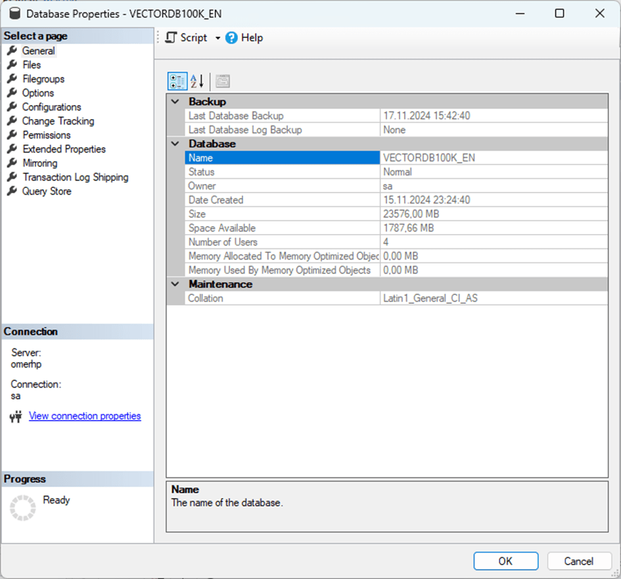
Task: Switch to the Permissions page
Action: 46,135
